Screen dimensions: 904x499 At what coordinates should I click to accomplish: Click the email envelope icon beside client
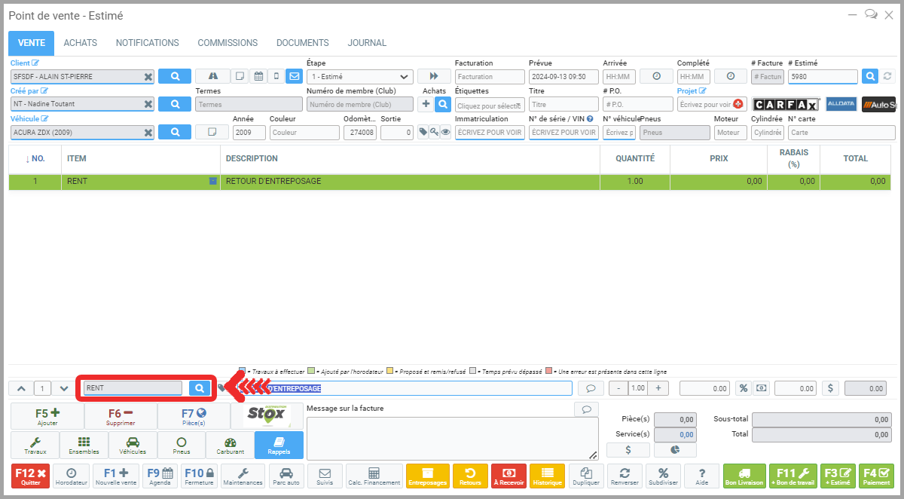(x=294, y=76)
